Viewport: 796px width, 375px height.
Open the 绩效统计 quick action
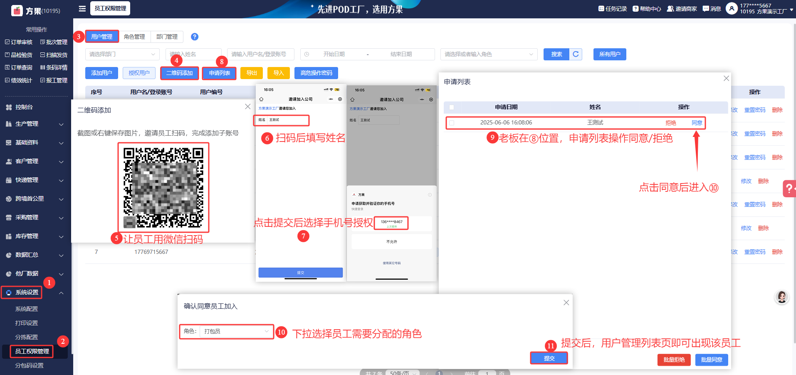point(19,80)
